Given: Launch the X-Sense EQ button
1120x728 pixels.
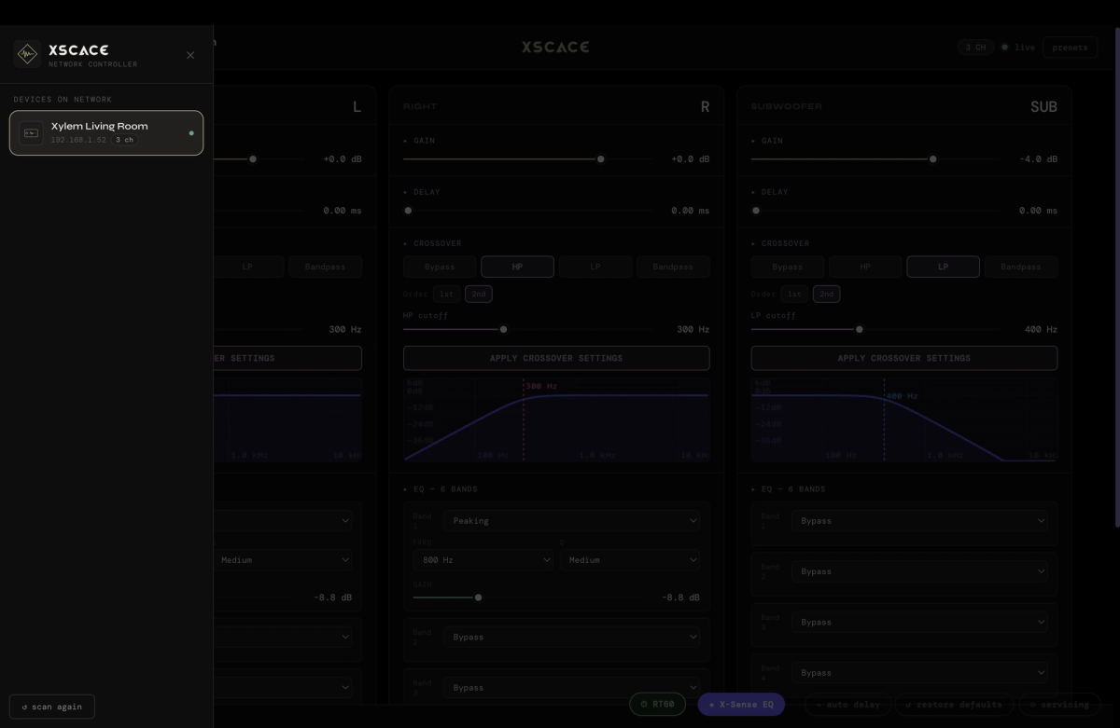Looking at the screenshot, I should click(x=741, y=705).
